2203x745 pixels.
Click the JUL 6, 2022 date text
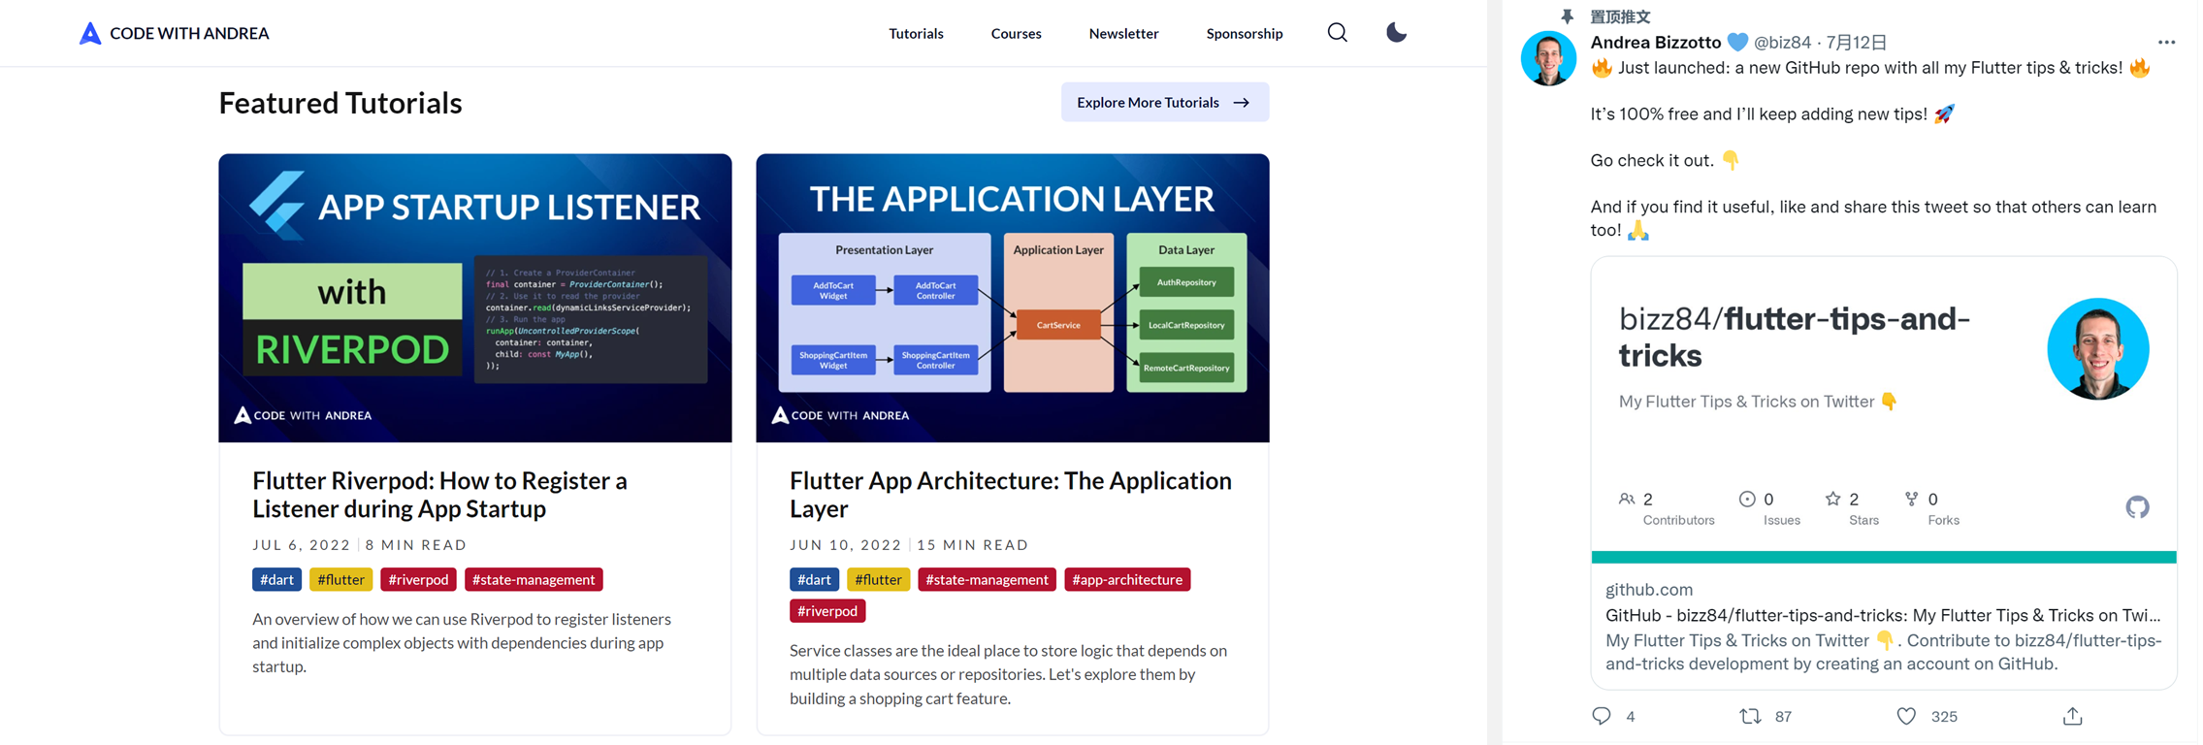(x=302, y=545)
